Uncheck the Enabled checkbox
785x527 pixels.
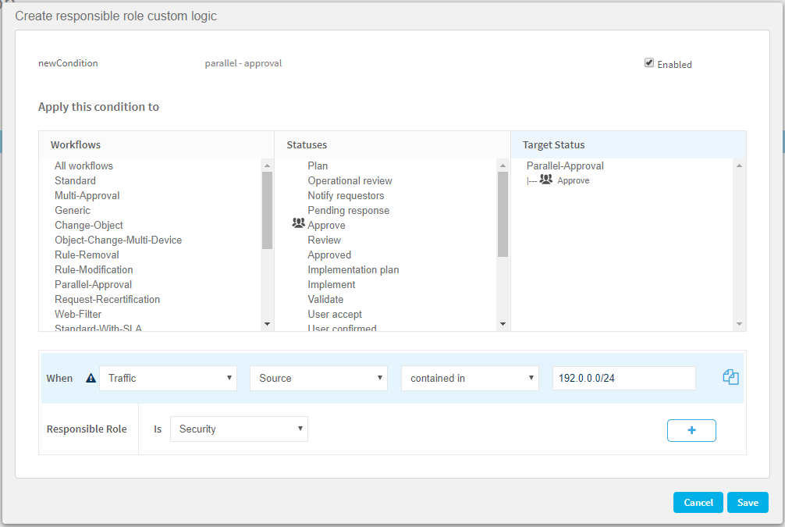click(649, 63)
